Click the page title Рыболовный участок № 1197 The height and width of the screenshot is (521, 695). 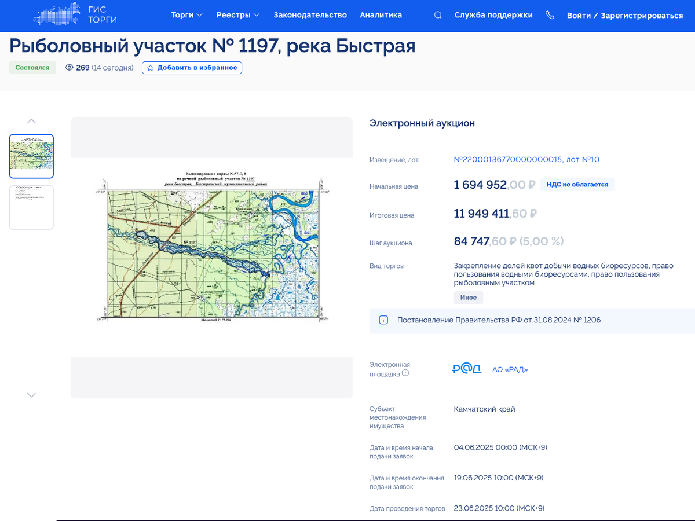click(213, 46)
